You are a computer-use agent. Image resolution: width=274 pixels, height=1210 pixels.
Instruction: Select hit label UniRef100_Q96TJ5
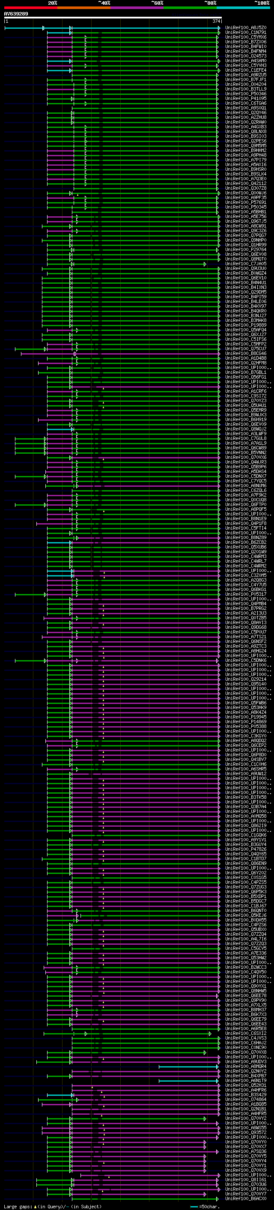click(x=246, y=221)
